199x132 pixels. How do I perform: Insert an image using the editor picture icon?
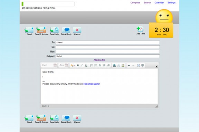(x=123, y=65)
